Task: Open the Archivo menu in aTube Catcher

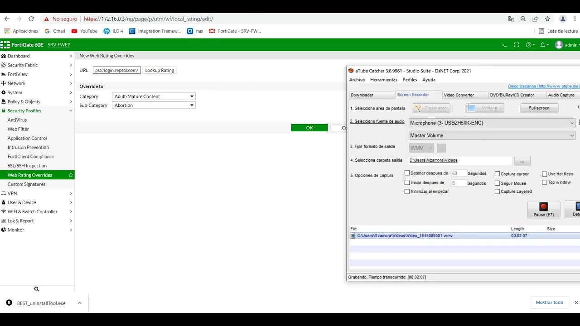Action: (x=357, y=80)
